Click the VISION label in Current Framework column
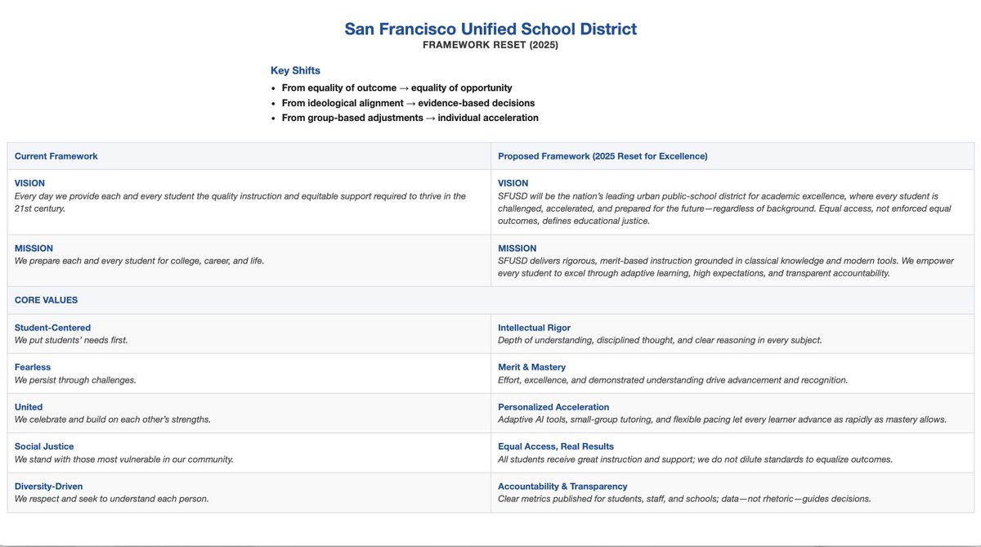The height and width of the screenshot is (547, 981). tap(29, 183)
